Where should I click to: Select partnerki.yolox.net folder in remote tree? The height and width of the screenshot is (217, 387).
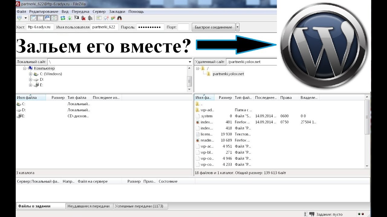(228, 74)
